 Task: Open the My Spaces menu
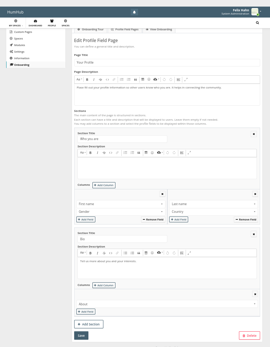(16, 23)
